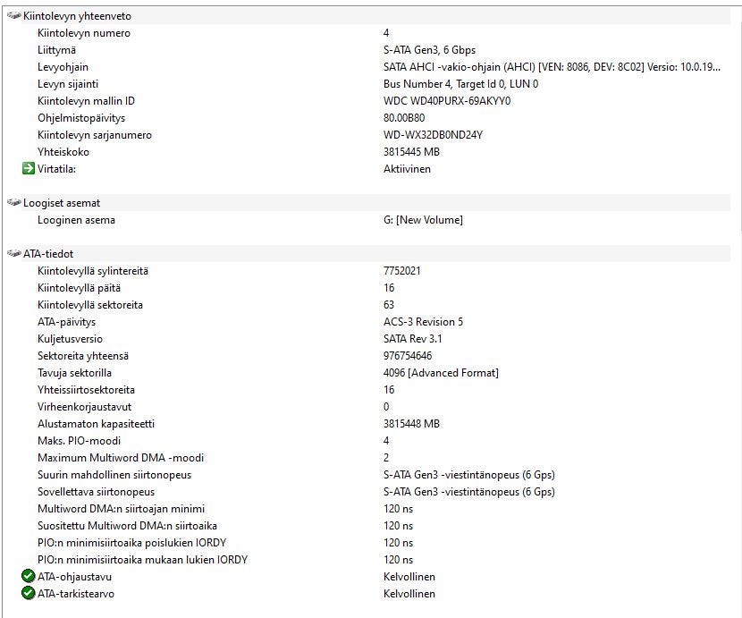Select the Kiintolevyn sarjanumero row
The width and height of the screenshot is (742, 618).
coord(368,135)
